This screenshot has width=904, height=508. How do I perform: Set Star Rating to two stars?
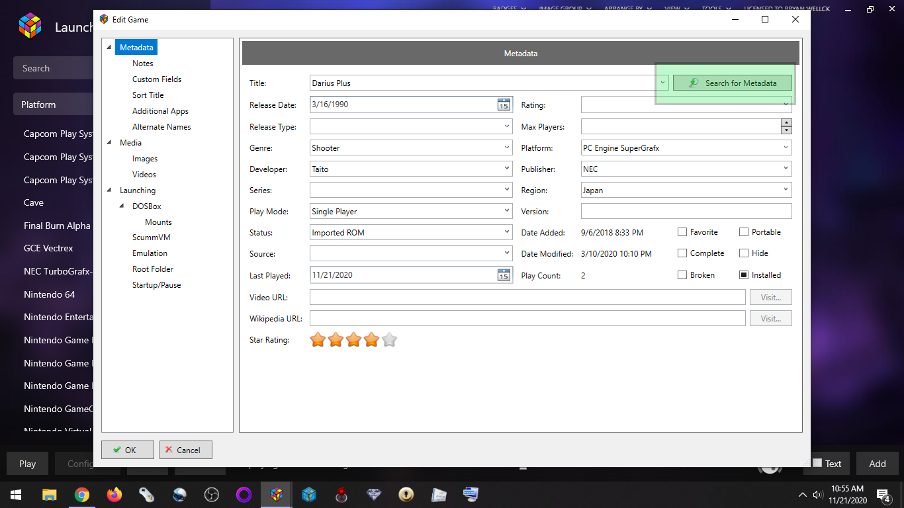(x=336, y=340)
